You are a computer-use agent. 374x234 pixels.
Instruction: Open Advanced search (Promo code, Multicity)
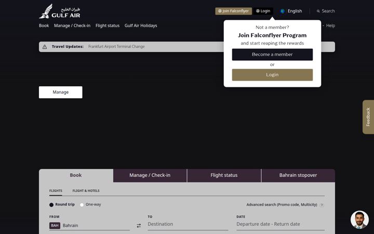point(282,205)
